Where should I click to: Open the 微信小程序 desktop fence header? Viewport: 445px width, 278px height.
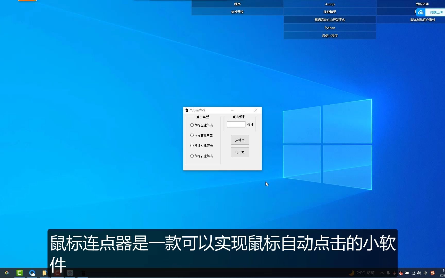330,36
